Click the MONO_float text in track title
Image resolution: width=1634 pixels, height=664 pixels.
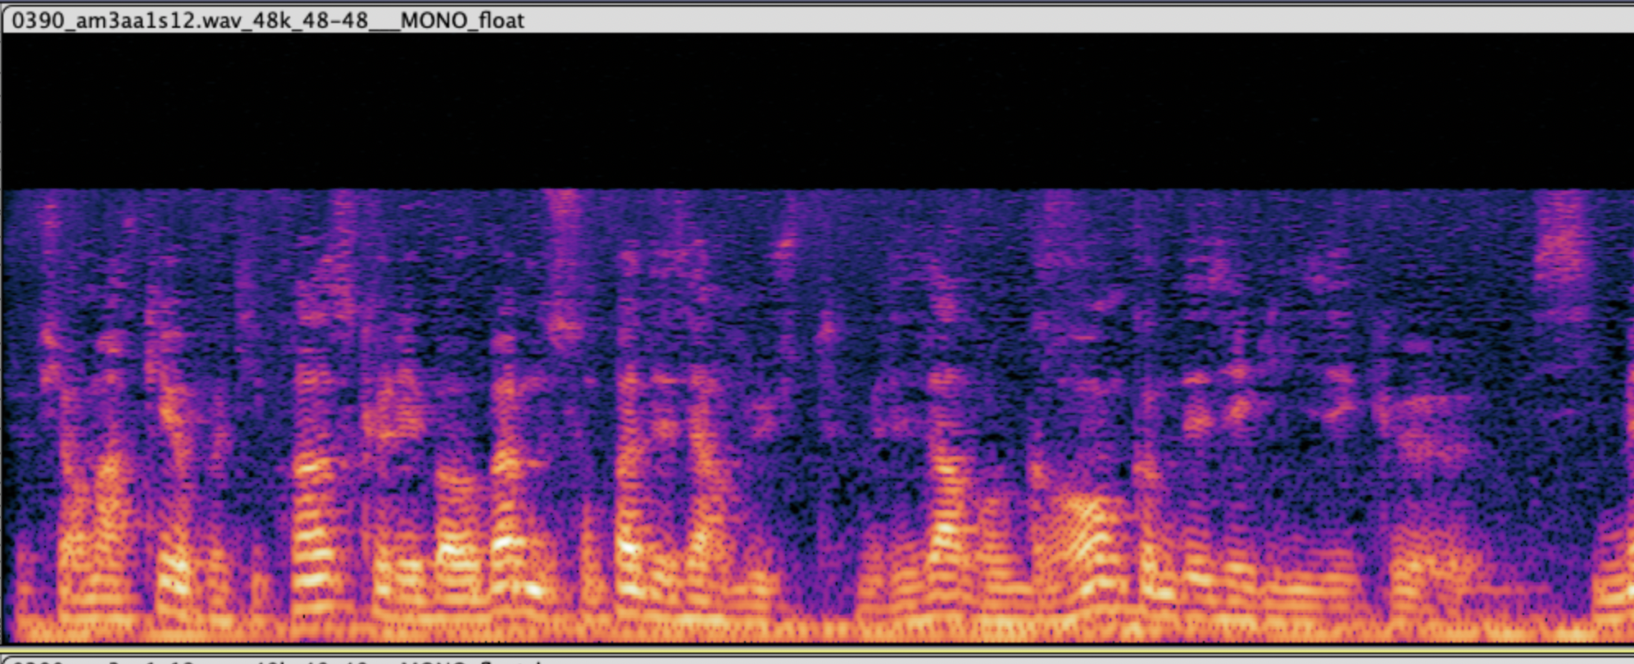[462, 20]
